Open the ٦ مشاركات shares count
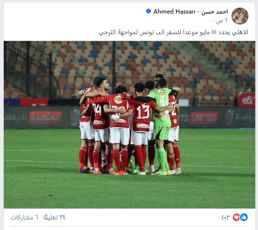The image size is (258, 230). click(x=25, y=217)
